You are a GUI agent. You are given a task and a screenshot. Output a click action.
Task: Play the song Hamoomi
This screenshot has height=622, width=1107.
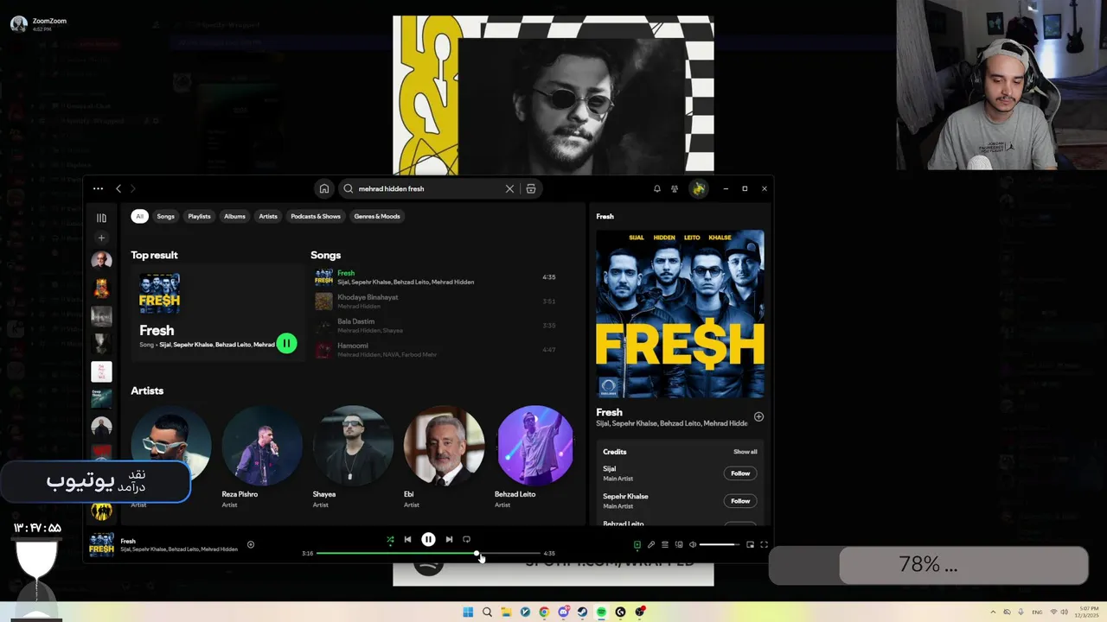pyautogui.click(x=435, y=349)
